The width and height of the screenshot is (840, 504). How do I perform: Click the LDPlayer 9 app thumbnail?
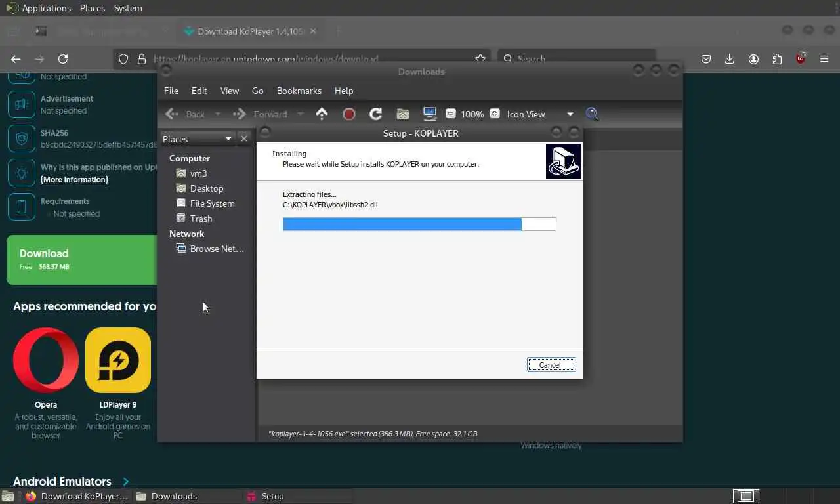[x=118, y=360]
